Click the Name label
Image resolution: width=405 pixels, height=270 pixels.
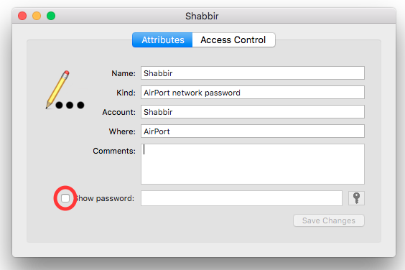coord(124,73)
